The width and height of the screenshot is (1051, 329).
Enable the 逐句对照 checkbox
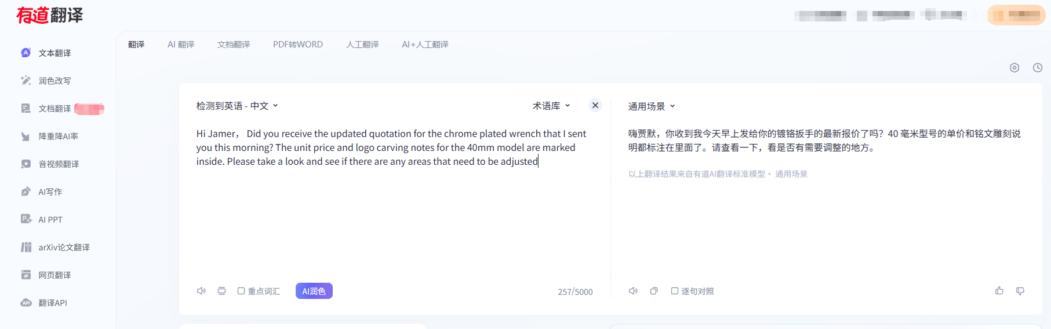(x=675, y=291)
